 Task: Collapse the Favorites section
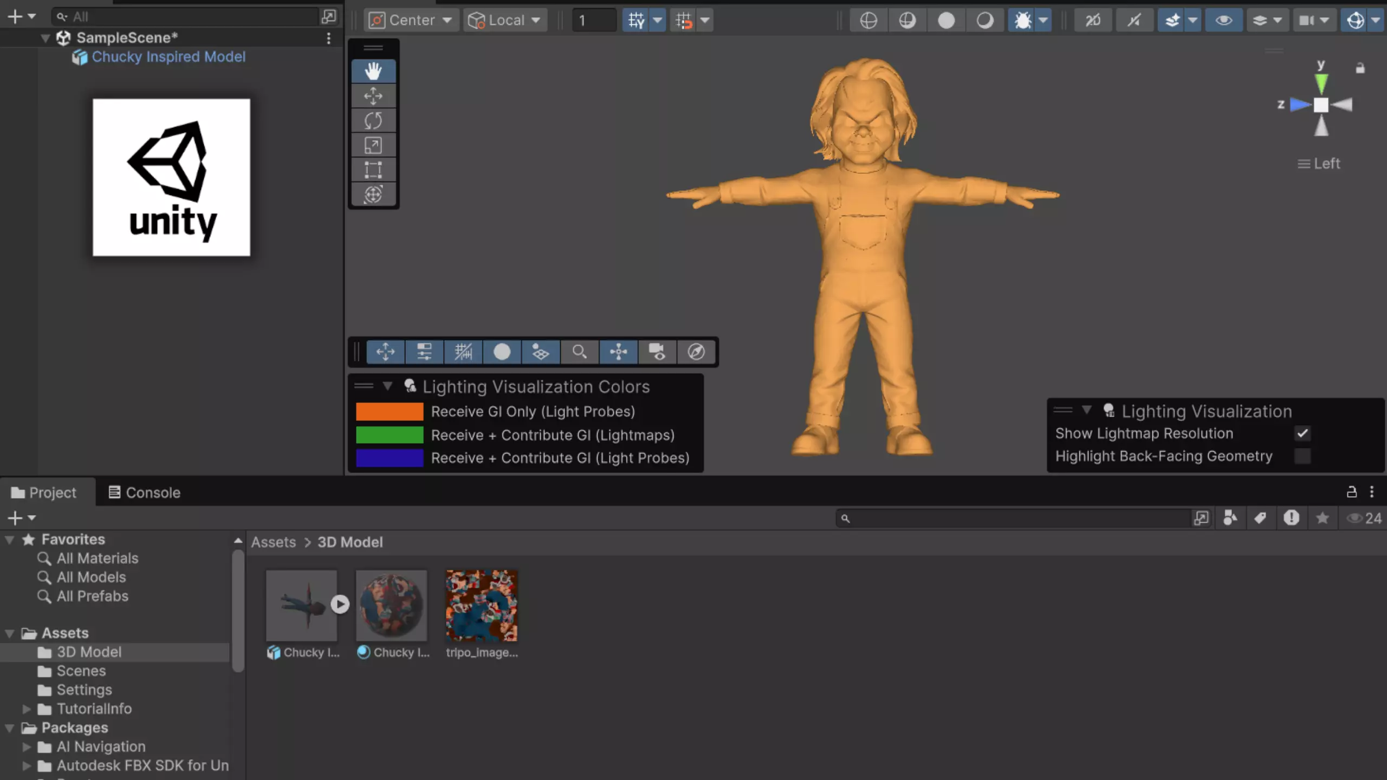[9, 539]
